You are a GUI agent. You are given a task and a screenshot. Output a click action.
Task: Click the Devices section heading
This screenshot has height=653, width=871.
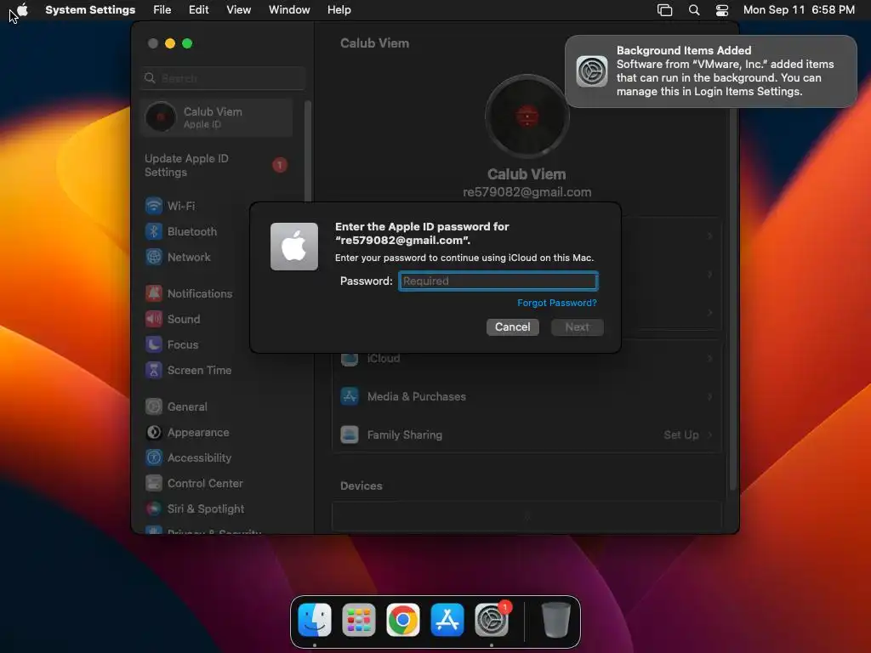pos(361,485)
